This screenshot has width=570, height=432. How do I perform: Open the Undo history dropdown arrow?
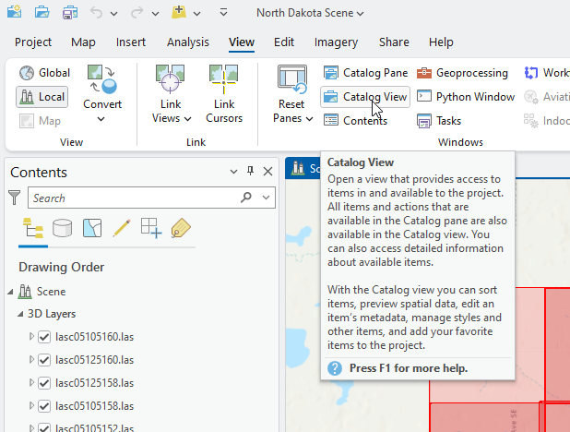(x=113, y=14)
